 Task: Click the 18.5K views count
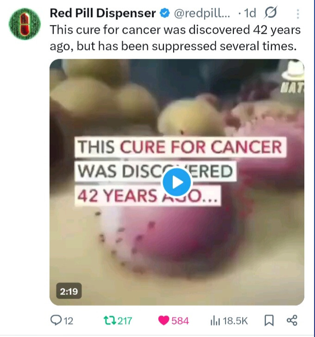pyautogui.click(x=235, y=321)
